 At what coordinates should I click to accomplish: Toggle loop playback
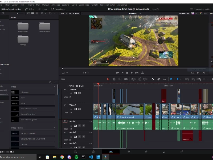tap(142, 73)
